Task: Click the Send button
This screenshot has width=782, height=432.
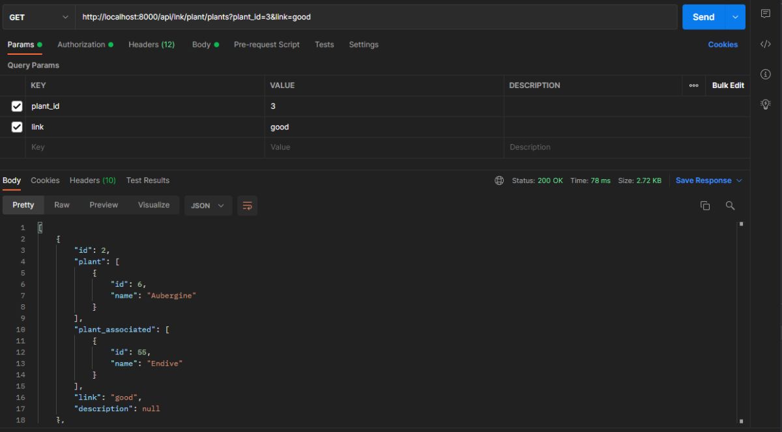Action: tap(704, 17)
